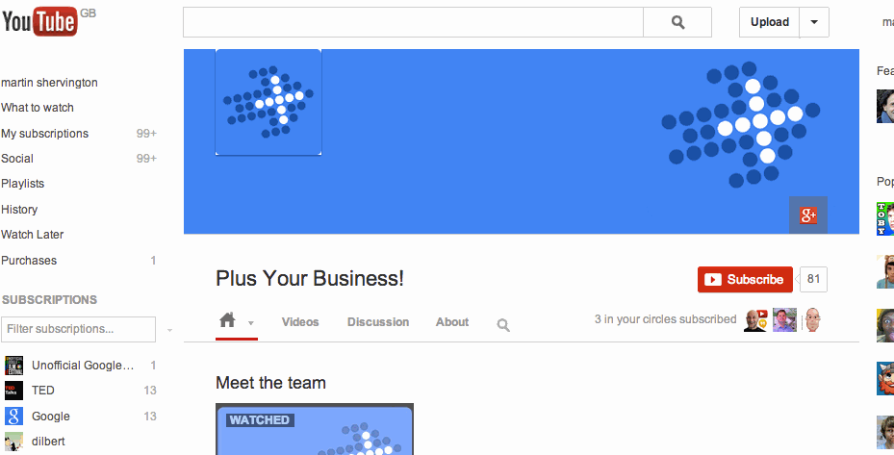894x455 pixels.
Task: Open the TED subscription icon
Action: (13, 391)
